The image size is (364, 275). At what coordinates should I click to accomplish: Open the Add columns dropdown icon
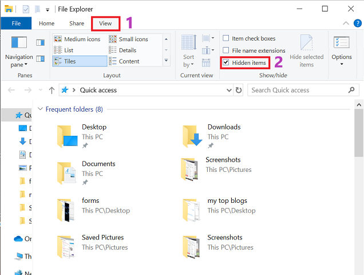click(208, 50)
